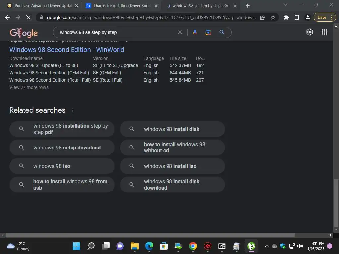Submit the search with the magnifier
The width and height of the screenshot is (339, 254).
coord(222,32)
